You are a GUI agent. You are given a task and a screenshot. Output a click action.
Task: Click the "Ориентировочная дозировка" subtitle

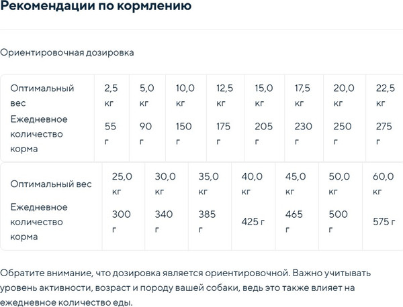click(x=67, y=53)
